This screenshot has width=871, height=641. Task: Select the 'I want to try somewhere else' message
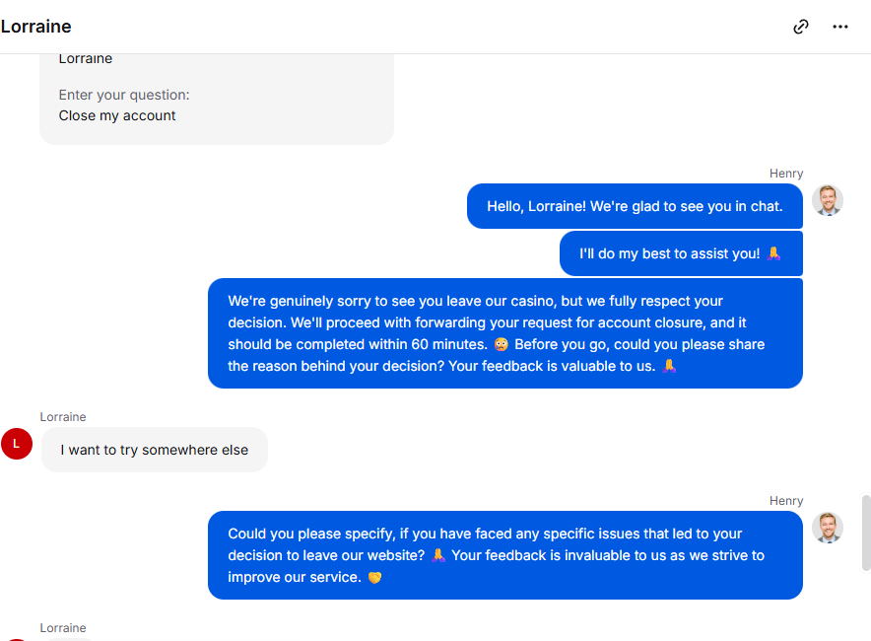[155, 450]
